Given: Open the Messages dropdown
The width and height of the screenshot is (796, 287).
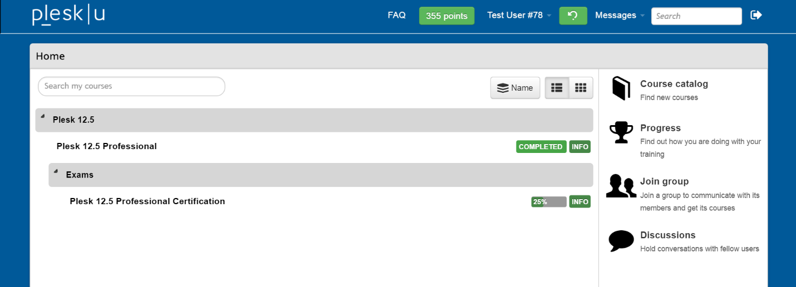Looking at the screenshot, I should tap(620, 15).
